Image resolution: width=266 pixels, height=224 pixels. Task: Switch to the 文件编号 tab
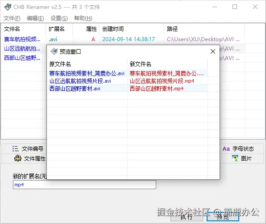tap(28, 149)
